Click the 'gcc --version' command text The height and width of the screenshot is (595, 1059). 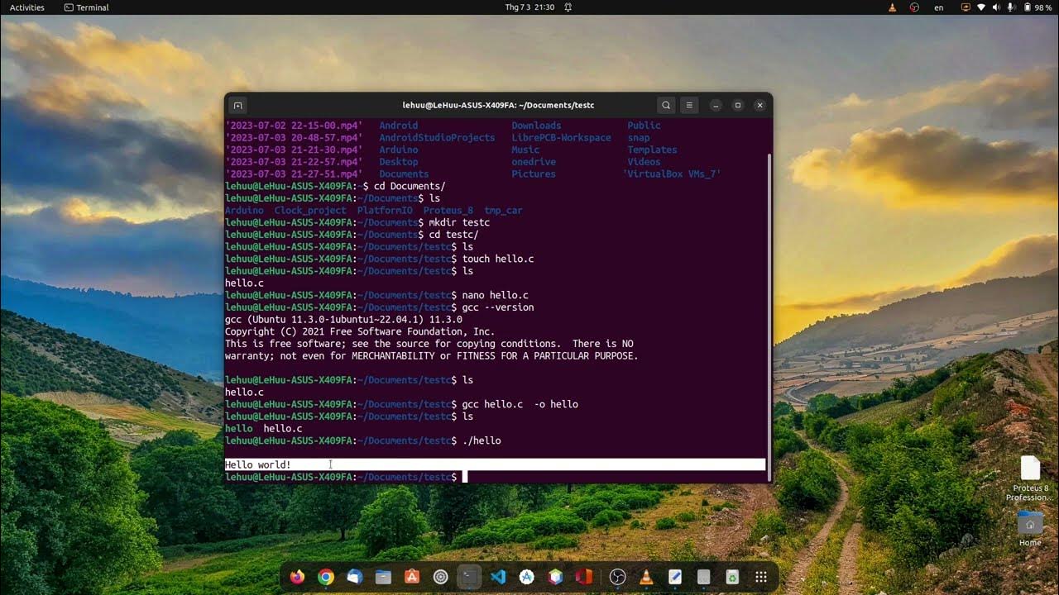point(498,307)
